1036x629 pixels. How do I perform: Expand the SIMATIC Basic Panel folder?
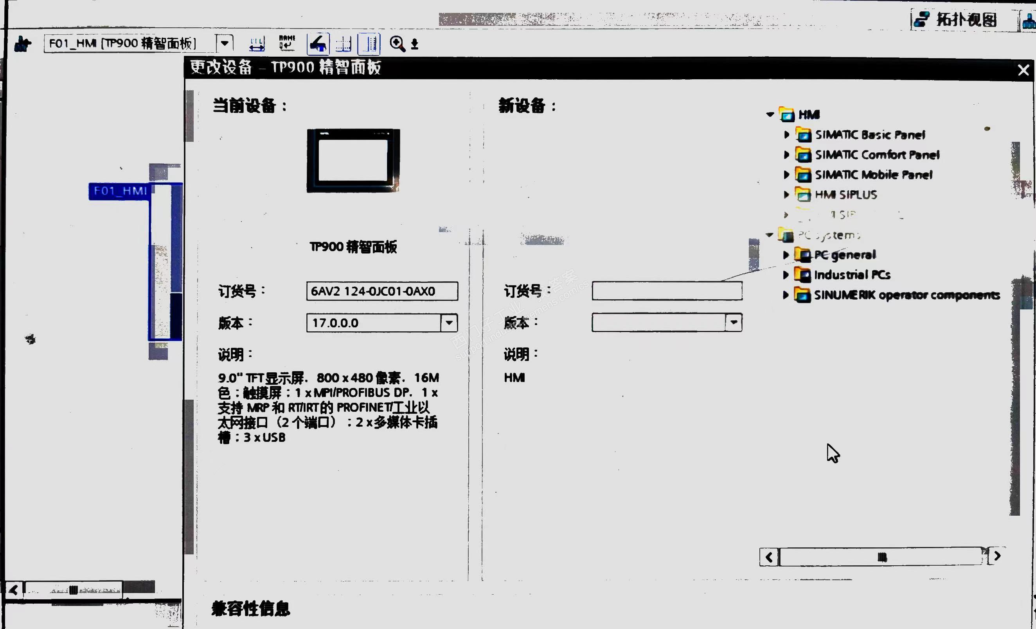(x=786, y=135)
